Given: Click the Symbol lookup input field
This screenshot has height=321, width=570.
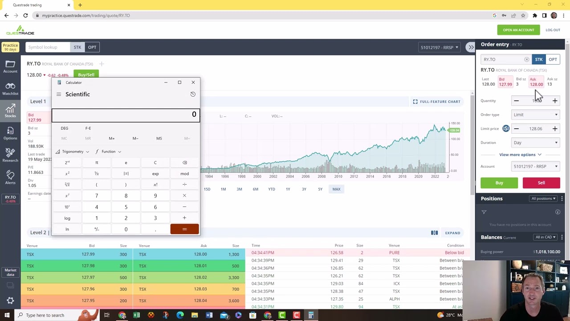Looking at the screenshot, I should coord(48,47).
